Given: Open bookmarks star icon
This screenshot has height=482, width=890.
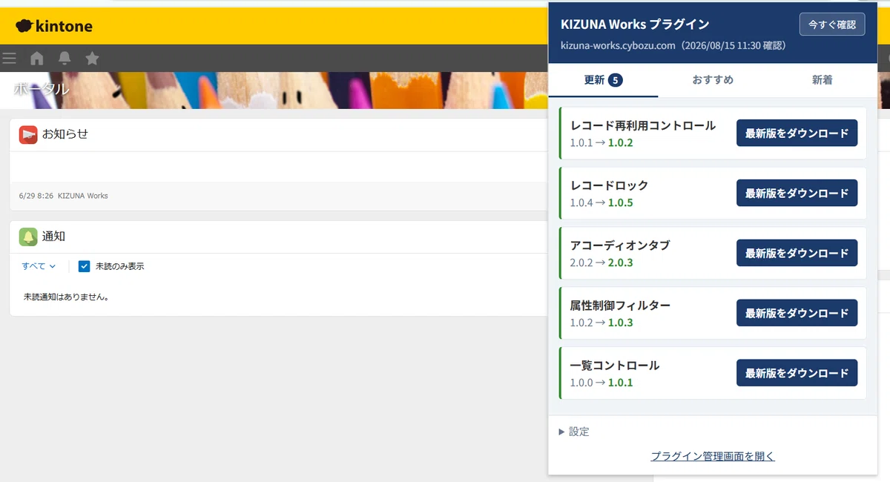Looking at the screenshot, I should point(92,58).
